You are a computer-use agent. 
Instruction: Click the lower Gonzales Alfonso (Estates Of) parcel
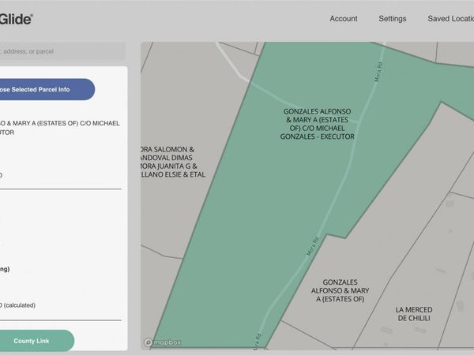[x=340, y=290]
